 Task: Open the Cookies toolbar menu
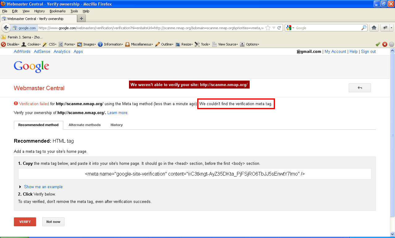31,44
